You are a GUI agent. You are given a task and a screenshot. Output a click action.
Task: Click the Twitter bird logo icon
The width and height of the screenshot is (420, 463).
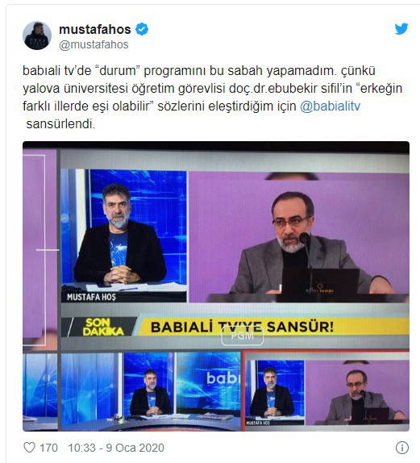[401, 29]
